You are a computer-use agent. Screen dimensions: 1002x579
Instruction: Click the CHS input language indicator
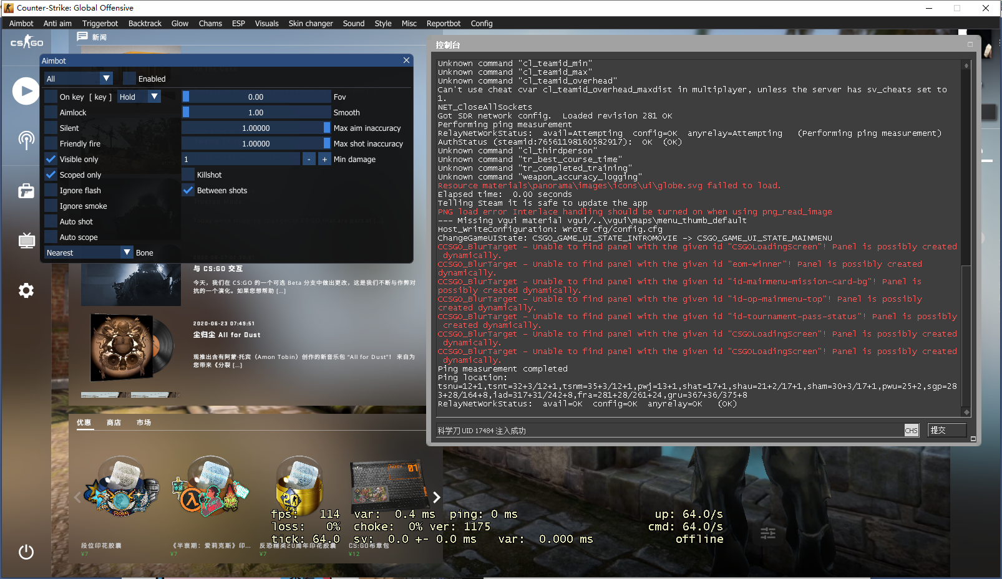click(911, 430)
